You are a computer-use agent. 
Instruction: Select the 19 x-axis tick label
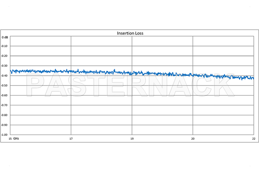(132, 139)
